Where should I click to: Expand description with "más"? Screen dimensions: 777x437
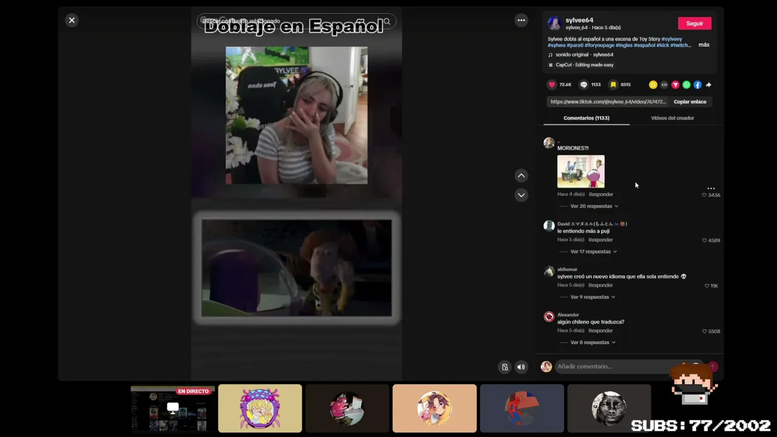pyautogui.click(x=704, y=45)
